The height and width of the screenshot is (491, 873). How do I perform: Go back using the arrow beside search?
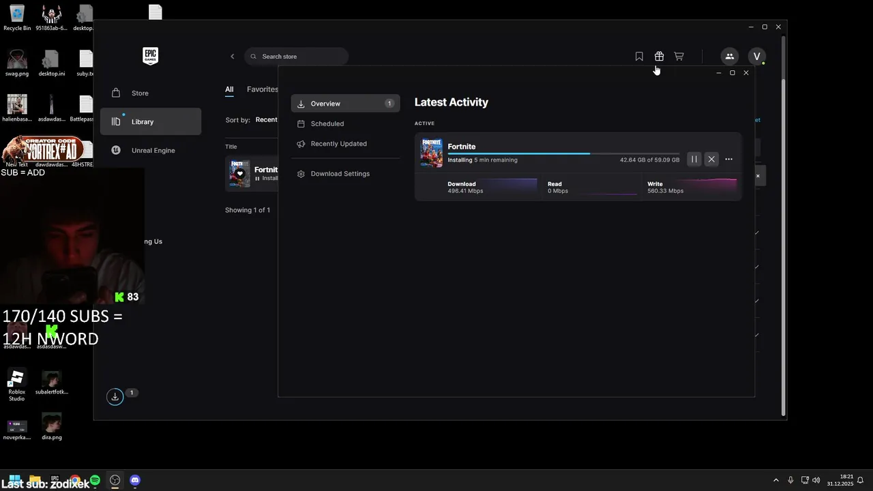[232, 57]
